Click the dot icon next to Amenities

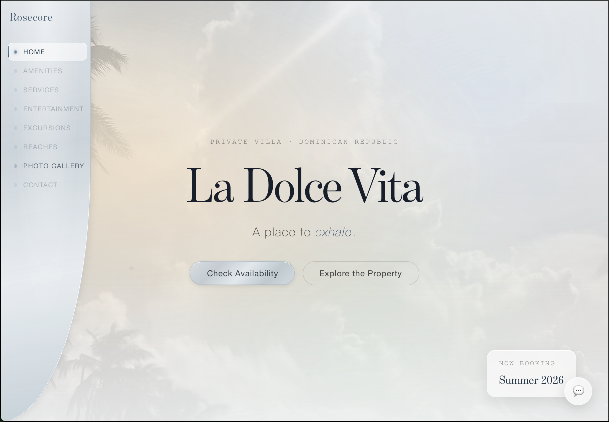pos(15,71)
